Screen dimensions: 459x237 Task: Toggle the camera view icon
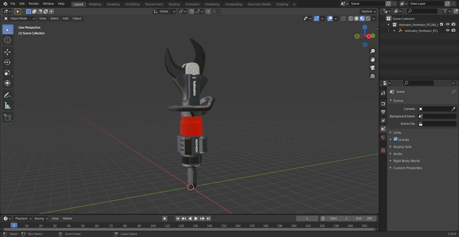(x=372, y=68)
